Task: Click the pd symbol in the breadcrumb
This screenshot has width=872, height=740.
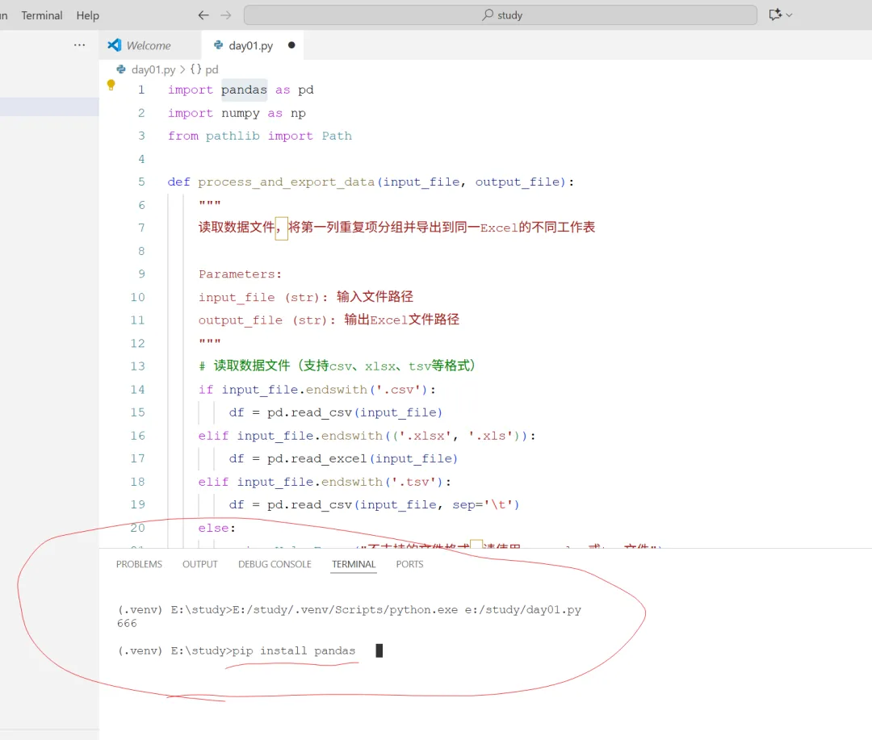Action: click(x=212, y=69)
